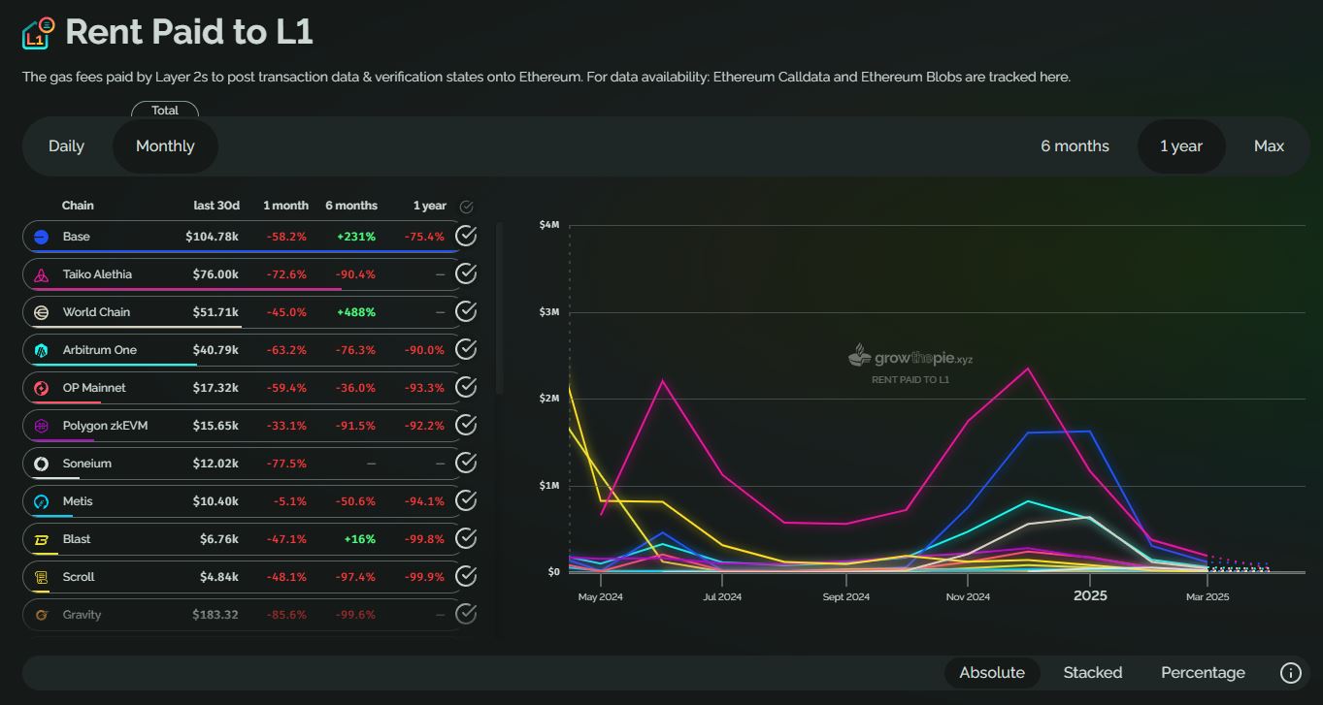Click the Polygon zkEVM chain icon
Viewport: 1323px width, 705px height.
[40, 425]
